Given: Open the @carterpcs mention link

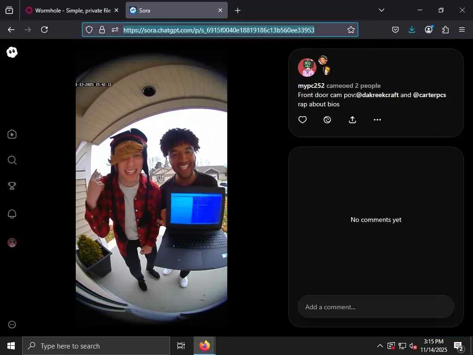Looking at the screenshot, I should (x=430, y=95).
